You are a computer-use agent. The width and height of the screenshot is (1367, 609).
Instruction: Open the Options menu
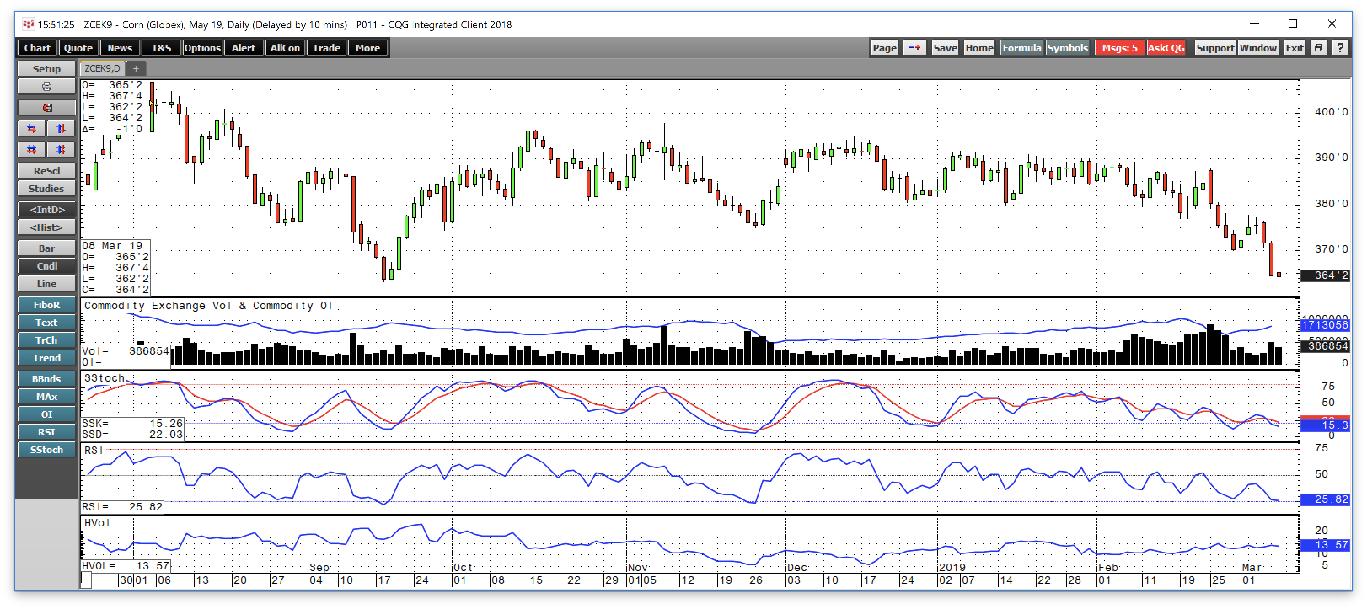click(x=202, y=47)
